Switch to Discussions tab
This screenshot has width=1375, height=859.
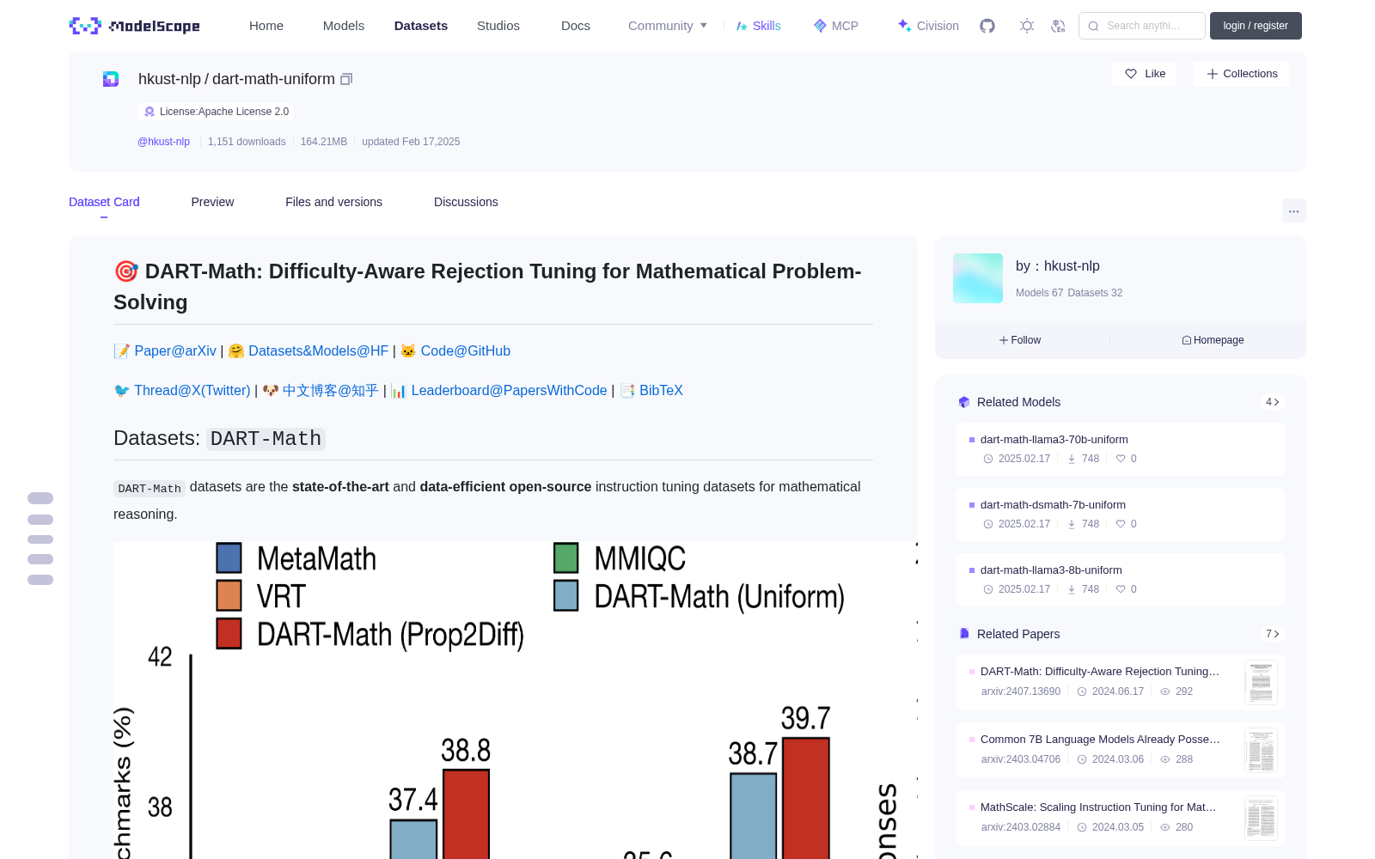(x=466, y=202)
